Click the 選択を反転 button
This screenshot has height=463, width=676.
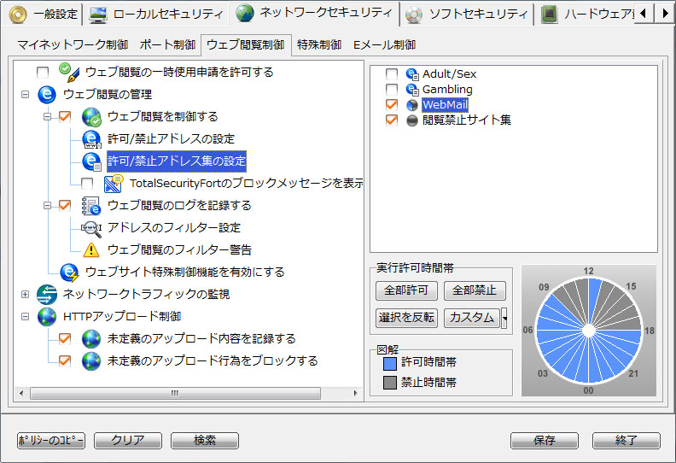click(x=406, y=318)
